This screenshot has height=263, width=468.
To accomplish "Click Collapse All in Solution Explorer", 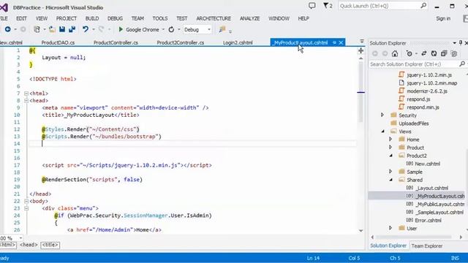I will click(444, 53).
